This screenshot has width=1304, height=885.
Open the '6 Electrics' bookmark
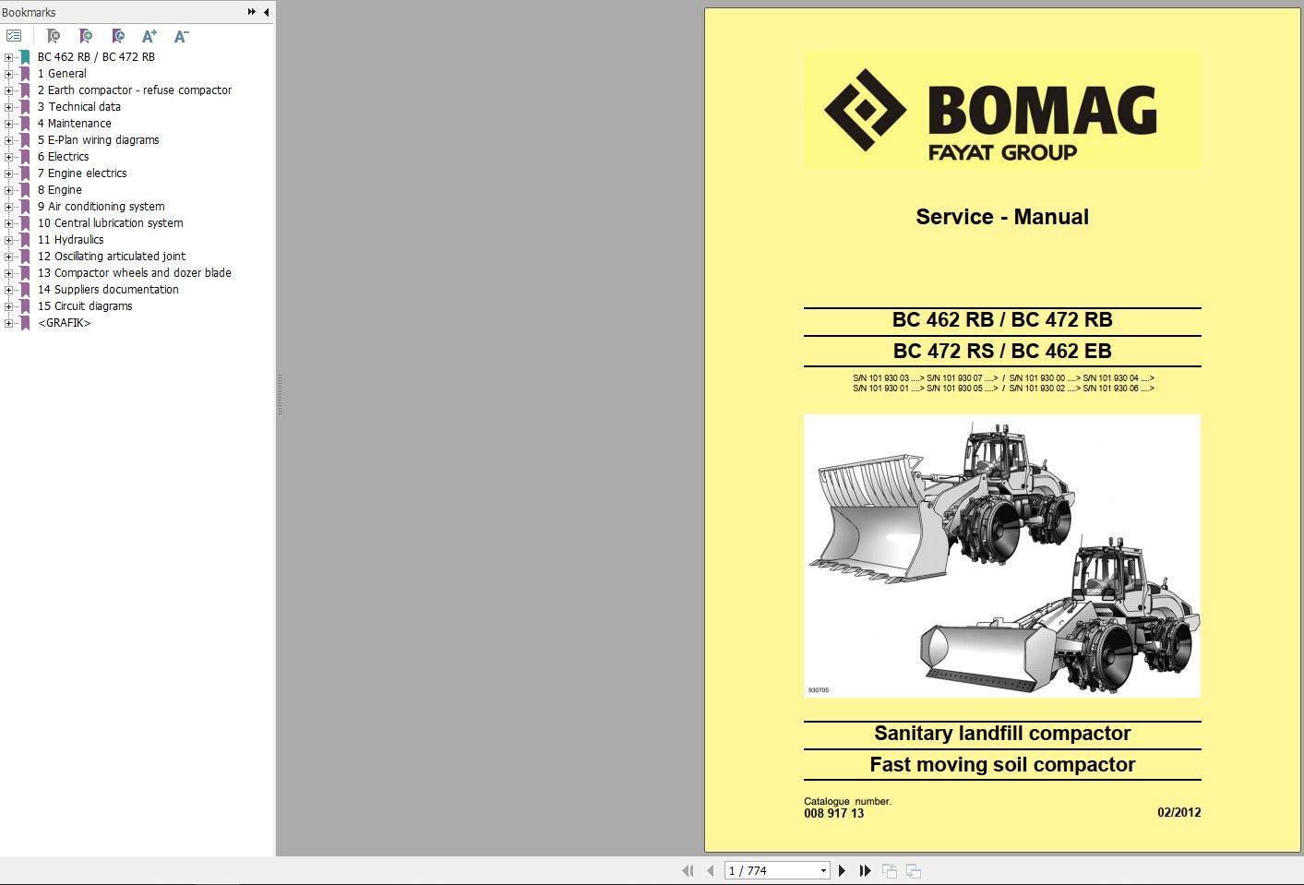point(64,157)
